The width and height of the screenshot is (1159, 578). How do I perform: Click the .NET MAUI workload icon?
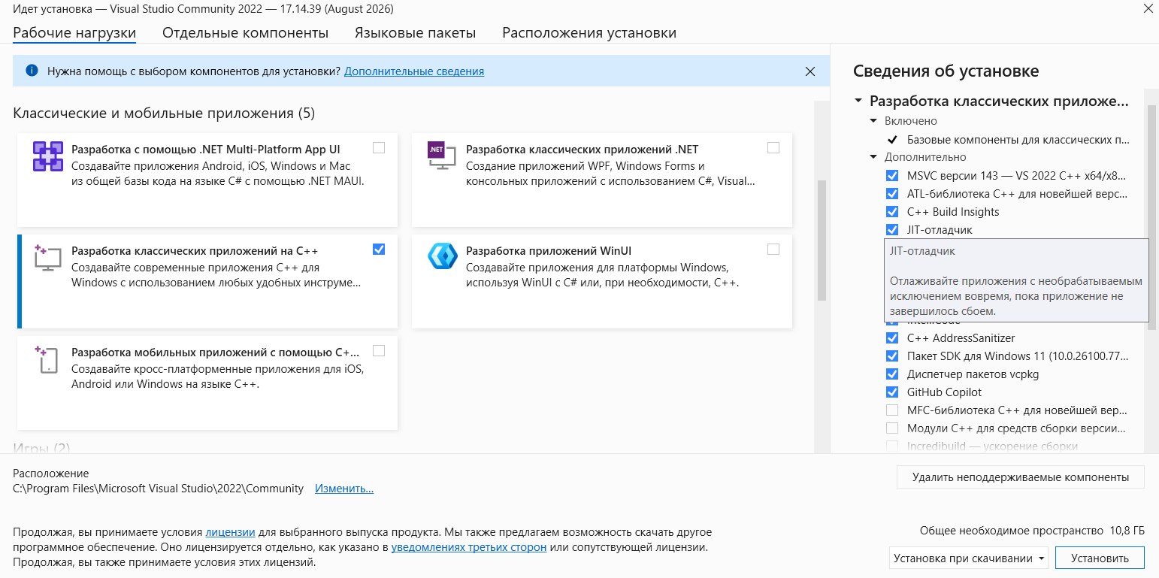47,156
